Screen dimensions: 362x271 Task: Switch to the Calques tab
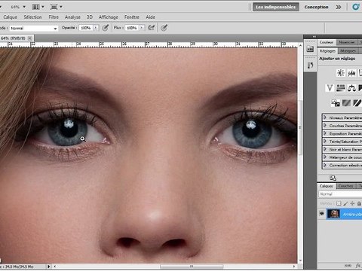(327, 186)
